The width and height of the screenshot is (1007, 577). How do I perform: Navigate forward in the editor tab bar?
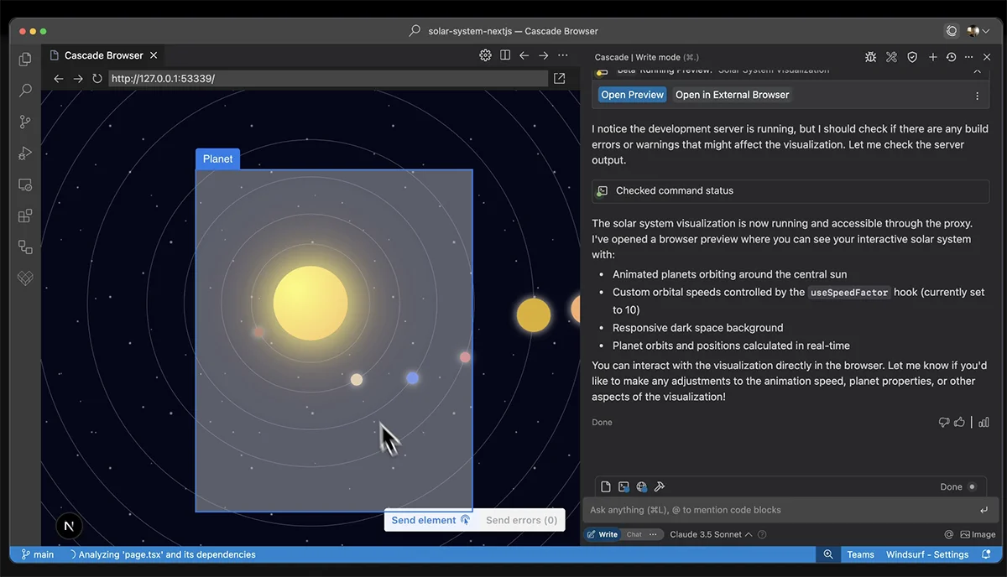543,55
